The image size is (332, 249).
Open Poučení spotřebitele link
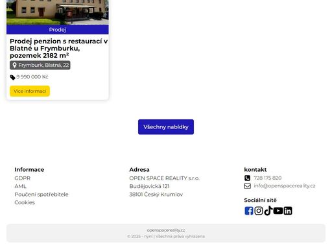click(x=41, y=195)
